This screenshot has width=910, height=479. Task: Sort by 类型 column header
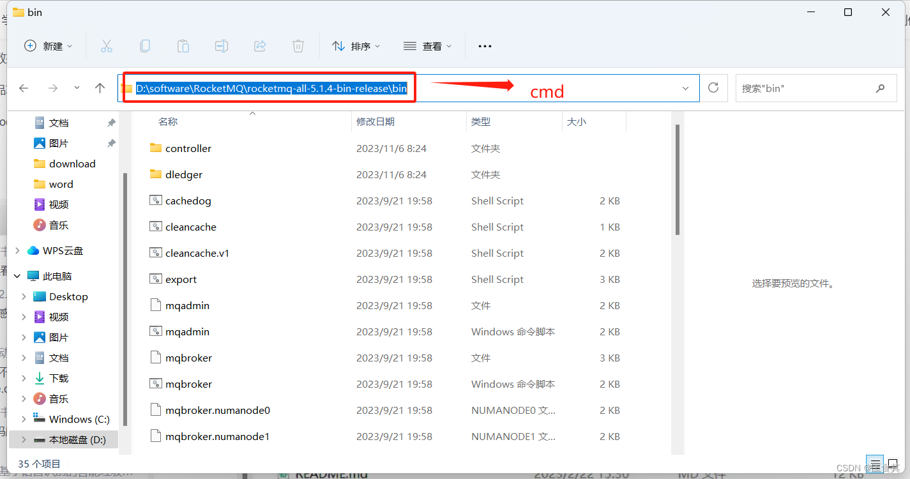pyautogui.click(x=481, y=121)
